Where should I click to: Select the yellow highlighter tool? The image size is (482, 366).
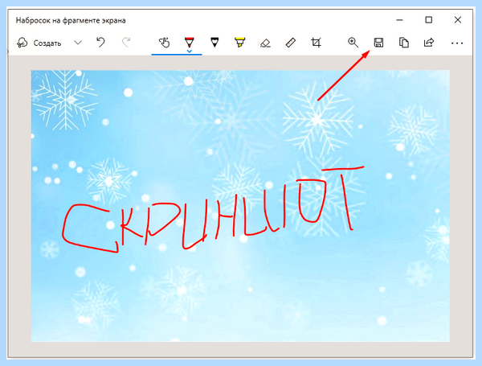pyautogui.click(x=239, y=43)
